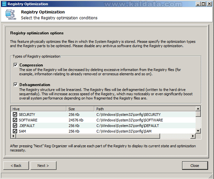Toggle the Compression checkbox
This screenshot has width=214, height=179.
(15, 65)
